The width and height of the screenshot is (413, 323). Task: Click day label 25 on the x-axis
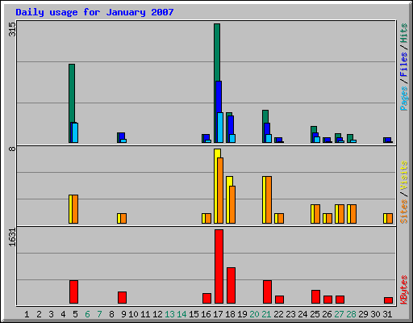(315, 314)
